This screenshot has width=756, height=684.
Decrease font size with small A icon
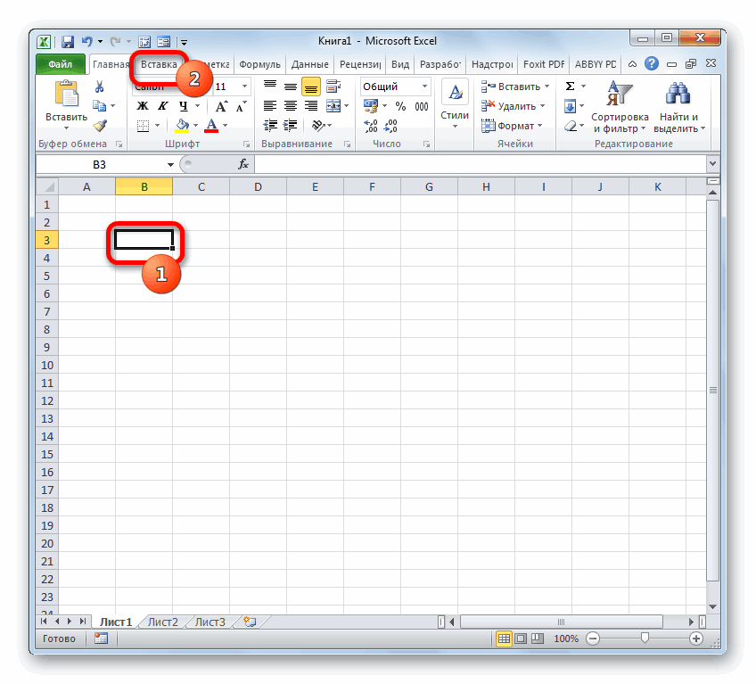coord(241,106)
